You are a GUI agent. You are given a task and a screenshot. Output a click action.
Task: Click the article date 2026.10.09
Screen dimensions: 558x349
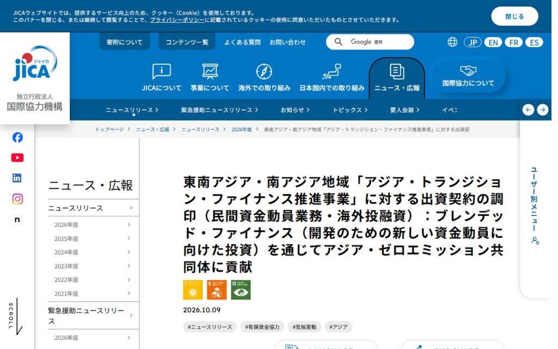click(x=202, y=310)
